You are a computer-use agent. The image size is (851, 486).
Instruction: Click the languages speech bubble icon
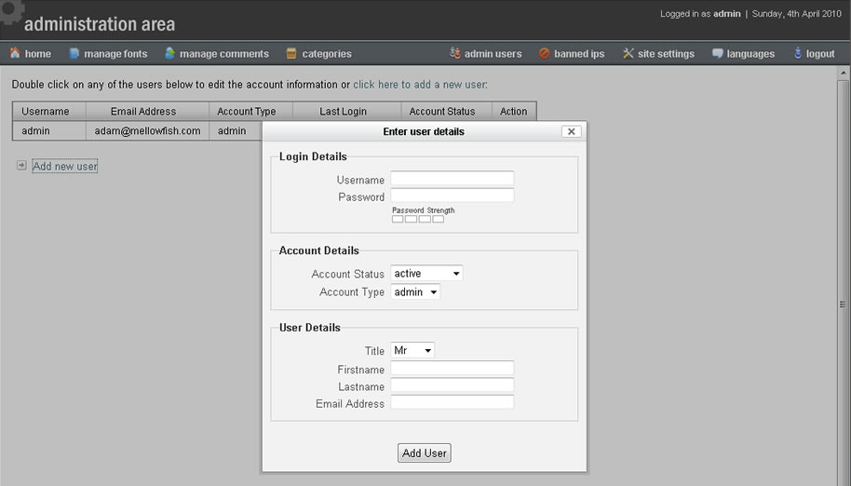[x=718, y=53]
